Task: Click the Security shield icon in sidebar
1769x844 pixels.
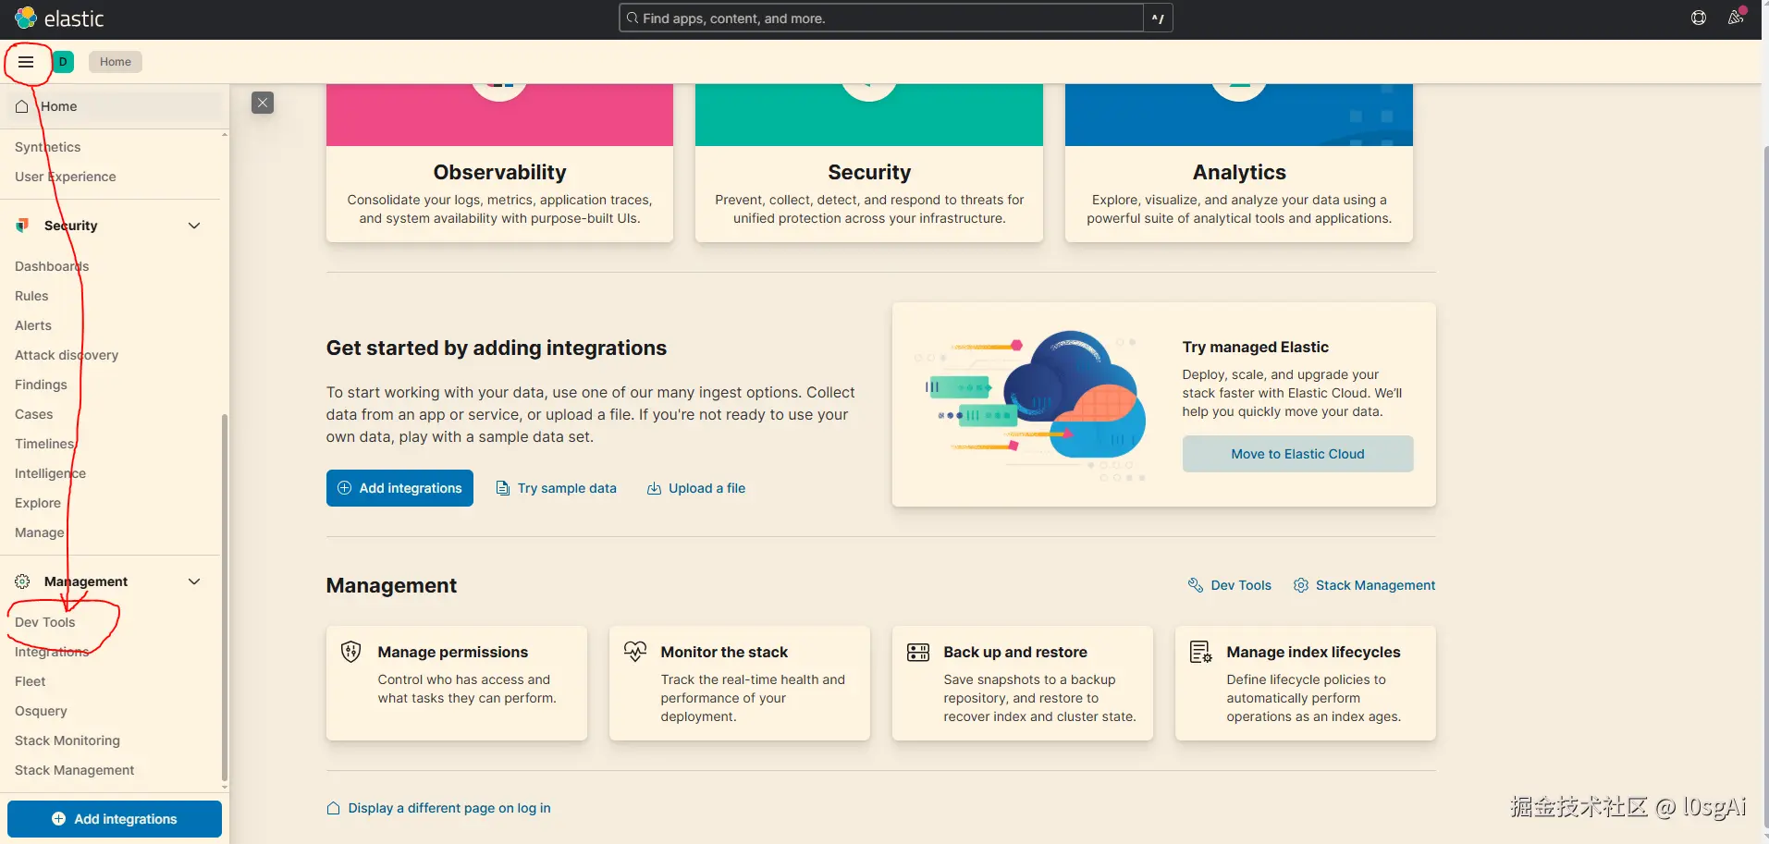Action: click(x=22, y=226)
